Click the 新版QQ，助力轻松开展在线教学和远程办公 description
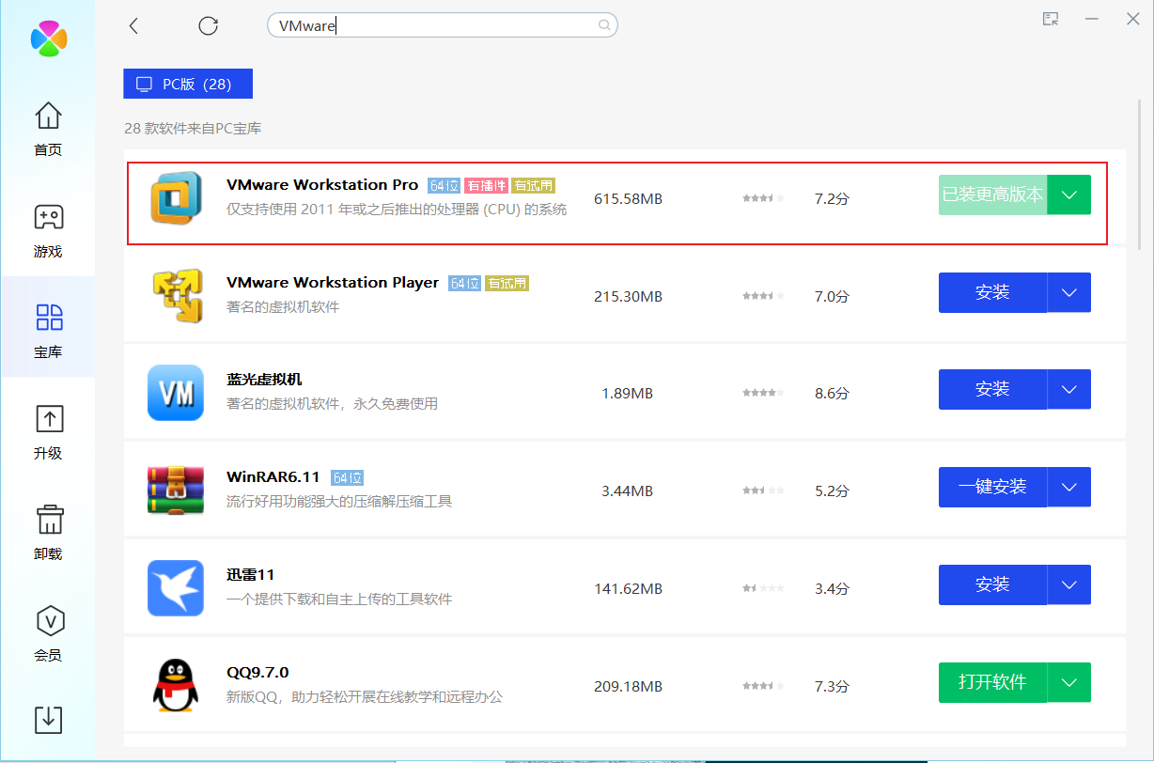This screenshot has height=763, width=1154. pos(365,696)
